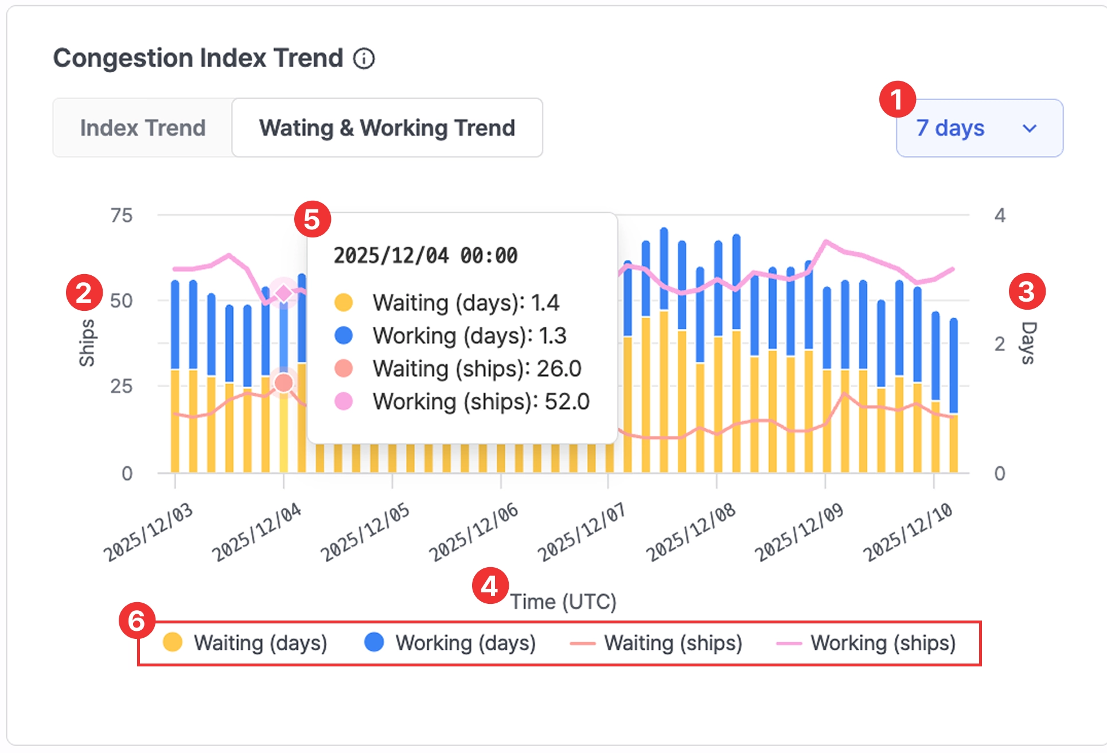
Task: Toggle the Working (days) legend series
Action: tap(465, 643)
